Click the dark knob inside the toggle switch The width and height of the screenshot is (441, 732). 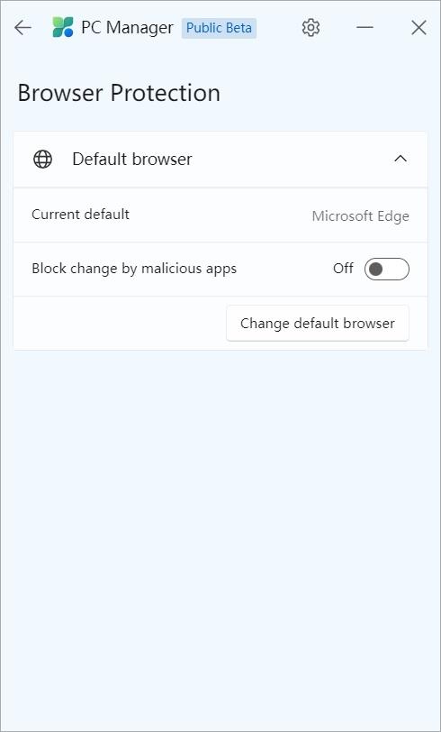375,270
